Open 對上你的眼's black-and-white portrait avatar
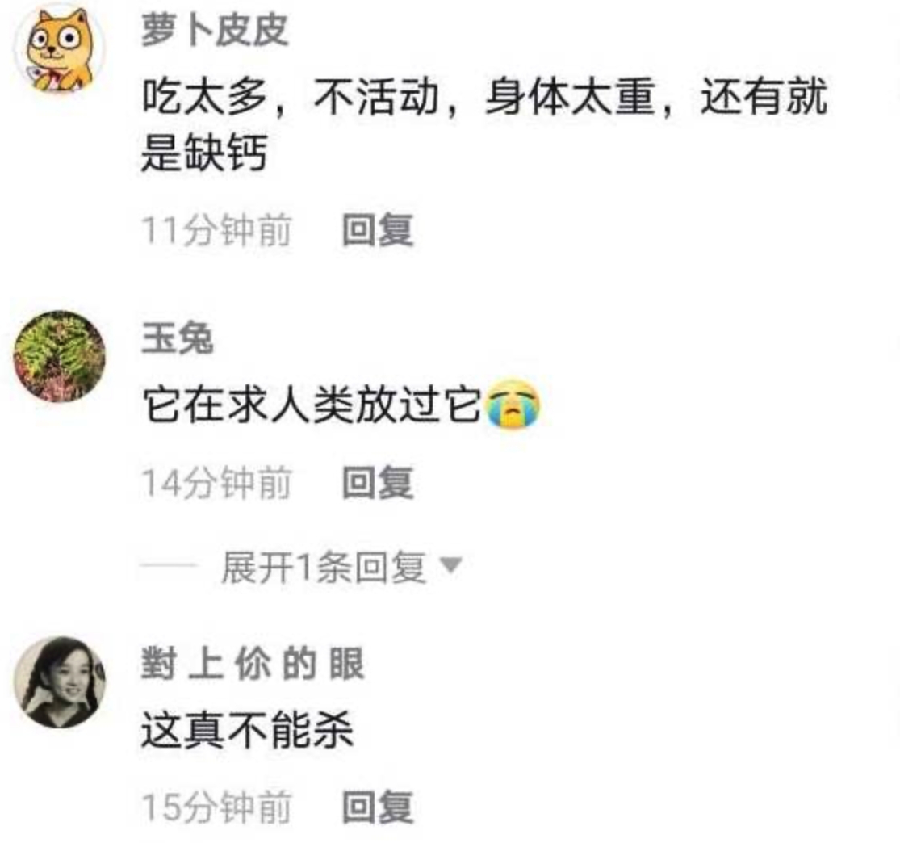900x843 pixels. click(x=59, y=682)
